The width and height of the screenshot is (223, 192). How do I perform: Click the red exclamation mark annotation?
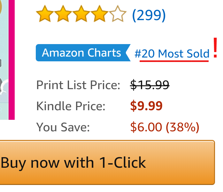click(x=215, y=48)
